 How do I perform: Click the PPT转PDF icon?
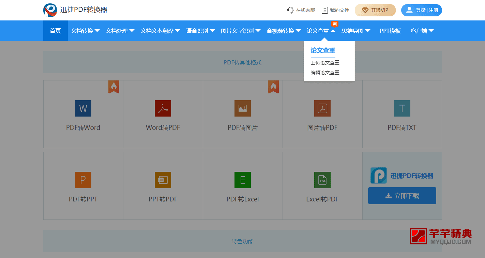163,180
